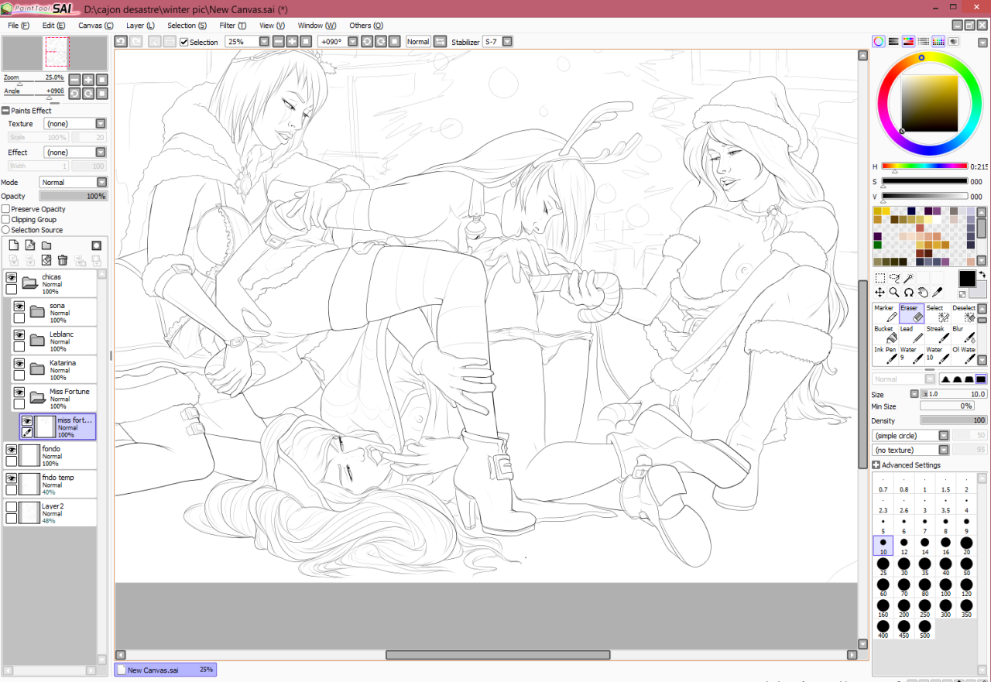The image size is (991, 682).
Task: Click the black foreground color swatch
Action: coord(967,279)
